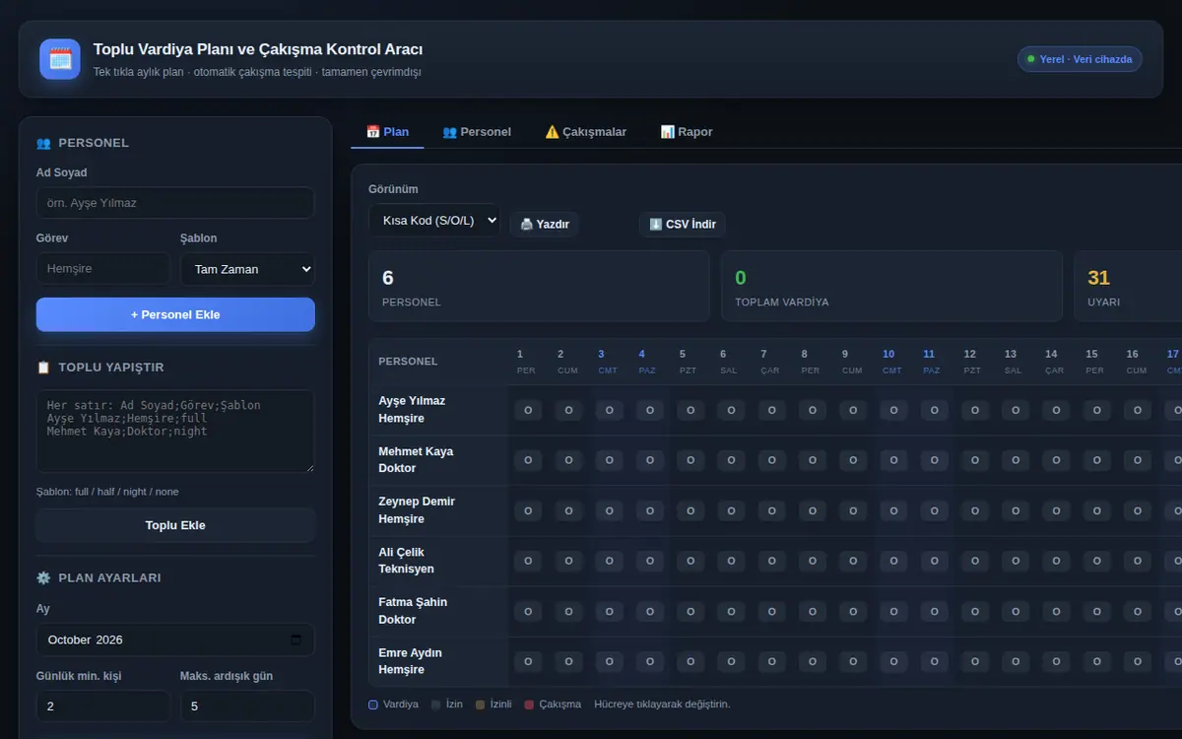Click the Maks. ardışık gün field
The width and height of the screenshot is (1182, 739).
click(247, 706)
